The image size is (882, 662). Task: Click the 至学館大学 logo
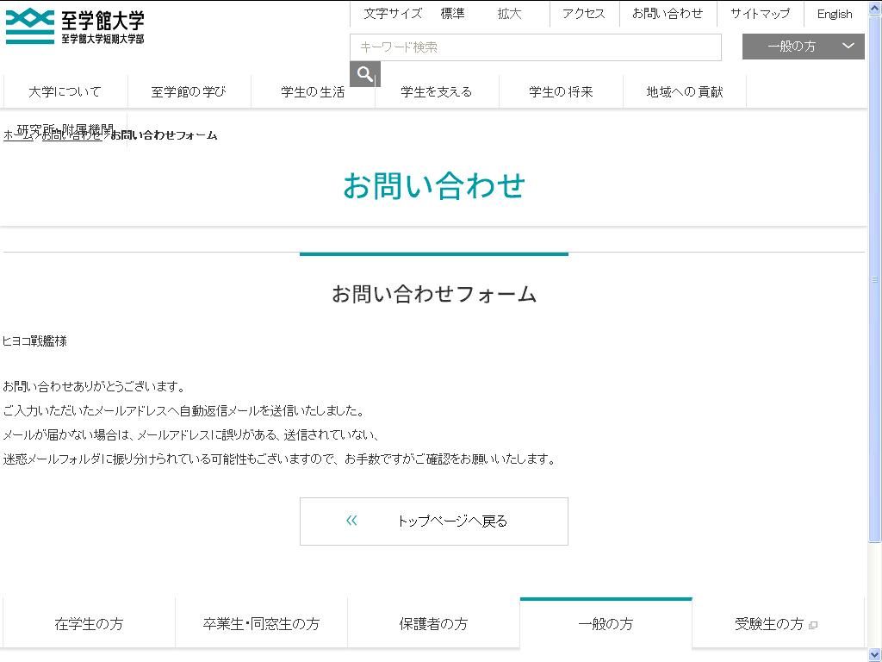(x=75, y=27)
